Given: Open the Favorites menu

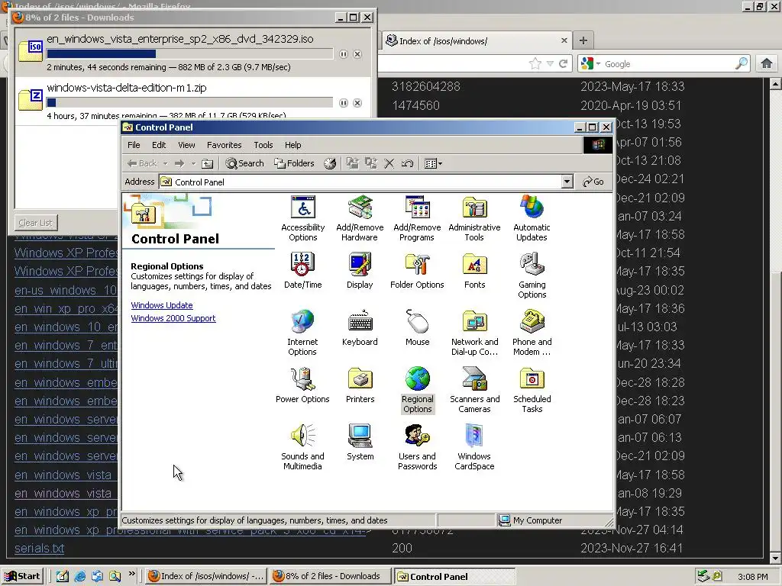Looking at the screenshot, I should pyautogui.click(x=224, y=145).
